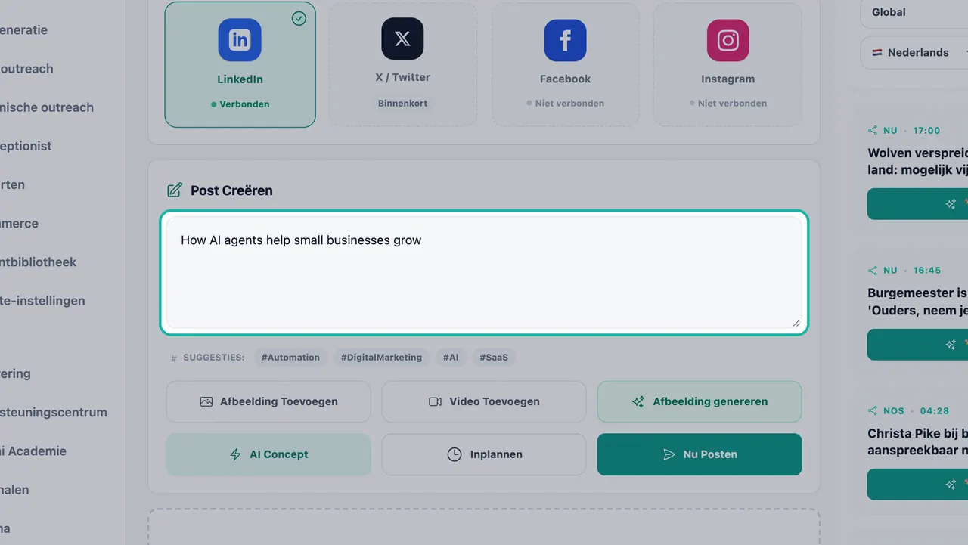Select the Instagram platform icon
The height and width of the screenshot is (545, 968).
point(728,40)
